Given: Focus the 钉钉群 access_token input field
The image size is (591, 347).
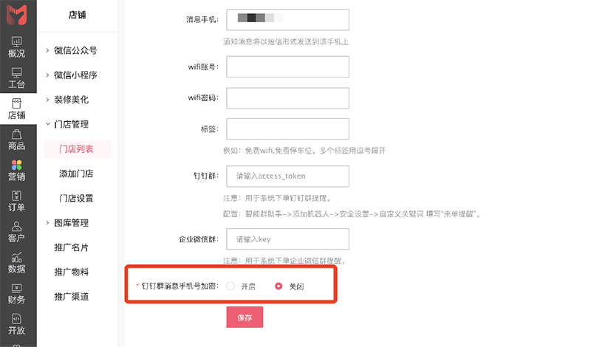Looking at the screenshot, I should pyautogui.click(x=287, y=176).
